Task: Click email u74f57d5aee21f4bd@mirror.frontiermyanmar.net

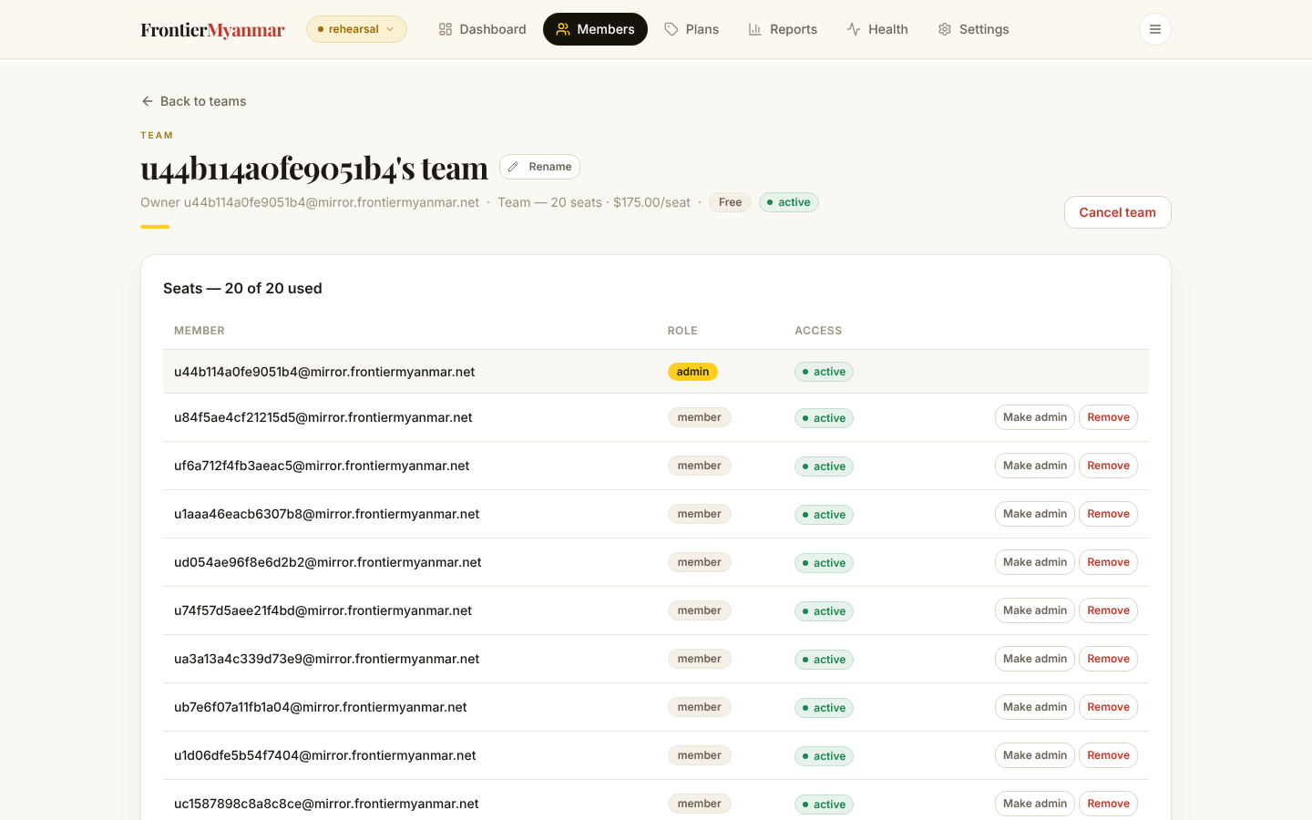Action: [x=323, y=610]
